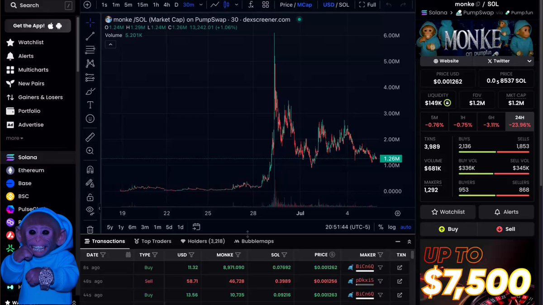Toggle lock all drawing tools
The width and height of the screenshot is (543, 305).
90,197
